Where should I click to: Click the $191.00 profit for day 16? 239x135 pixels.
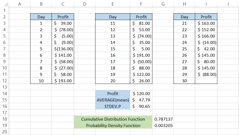[141, 55]
